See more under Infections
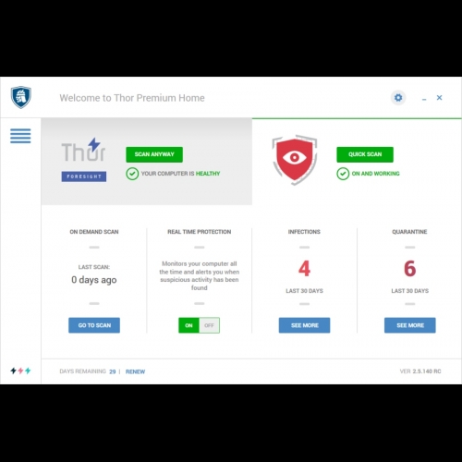The height and width of the screenshot is (462, 462). click(x=304, y=325)
